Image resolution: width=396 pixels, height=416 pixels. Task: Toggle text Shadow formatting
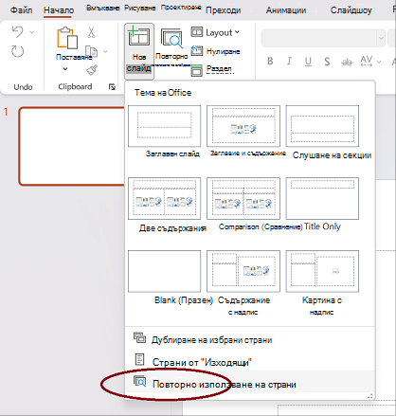(328, 62)
